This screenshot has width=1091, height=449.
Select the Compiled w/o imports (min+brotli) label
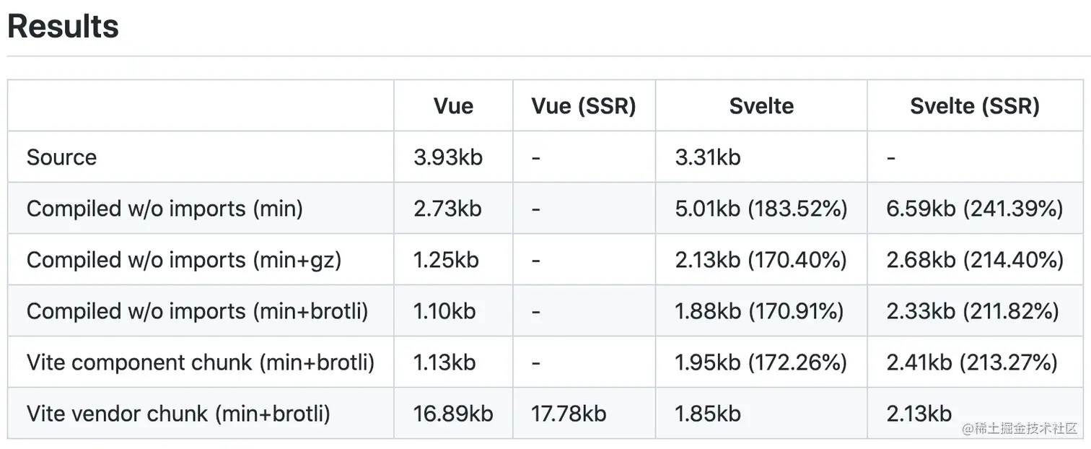[197, 311]
